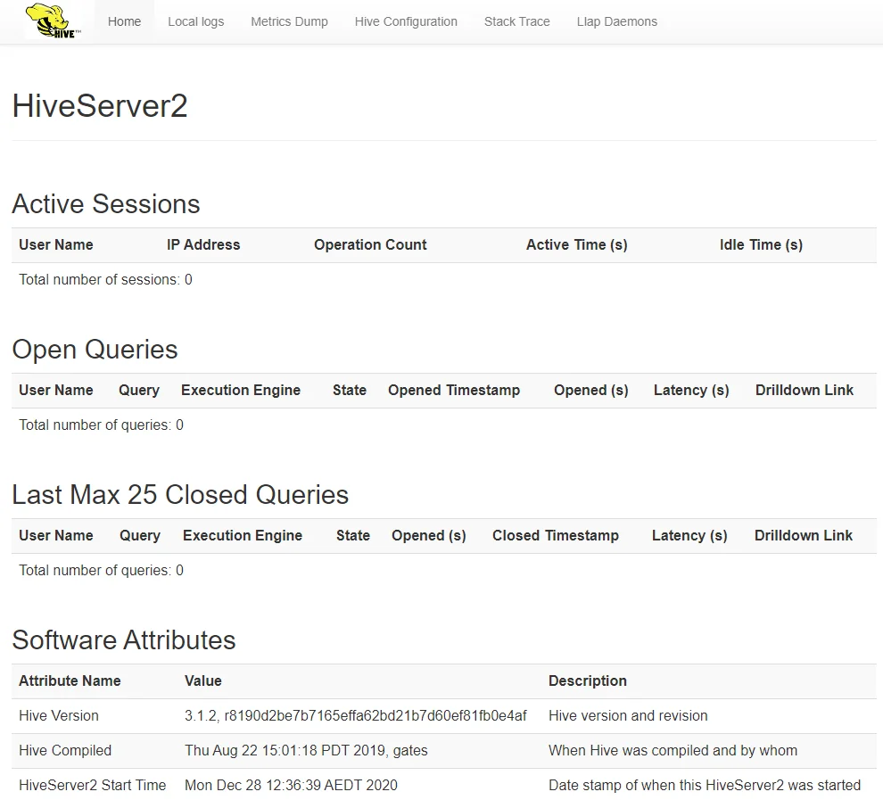
Task: Click the Active Sessions heading
Action: [105, 204]
